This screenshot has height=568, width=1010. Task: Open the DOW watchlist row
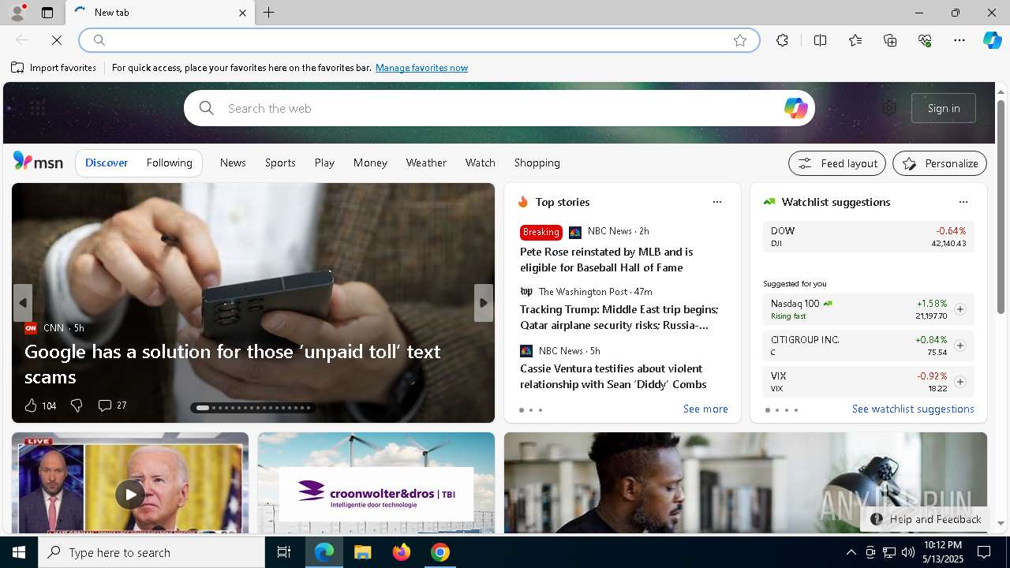[868, 237]
